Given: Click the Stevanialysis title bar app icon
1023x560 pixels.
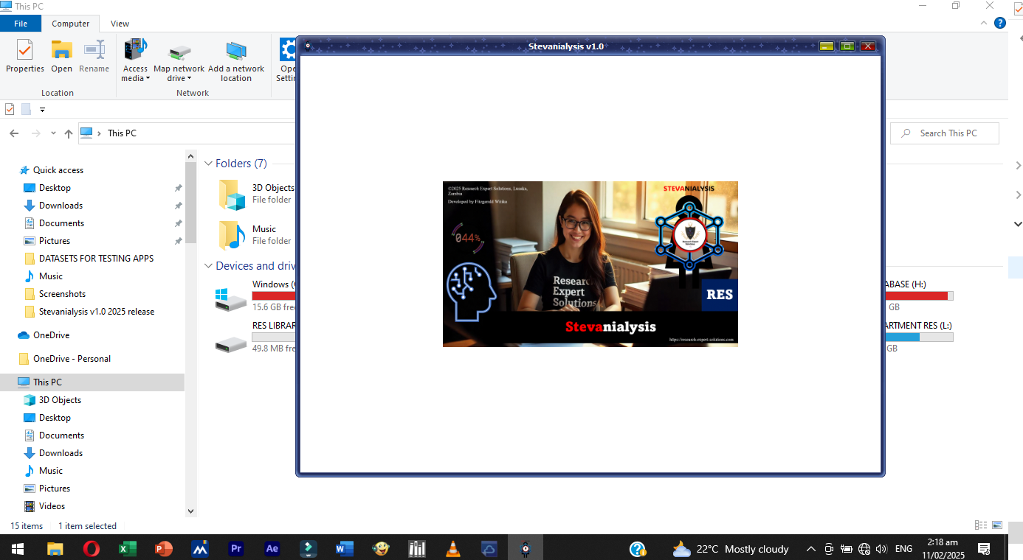Looking at the screenshot, I should pyautogui.click(x=308, y=46).
